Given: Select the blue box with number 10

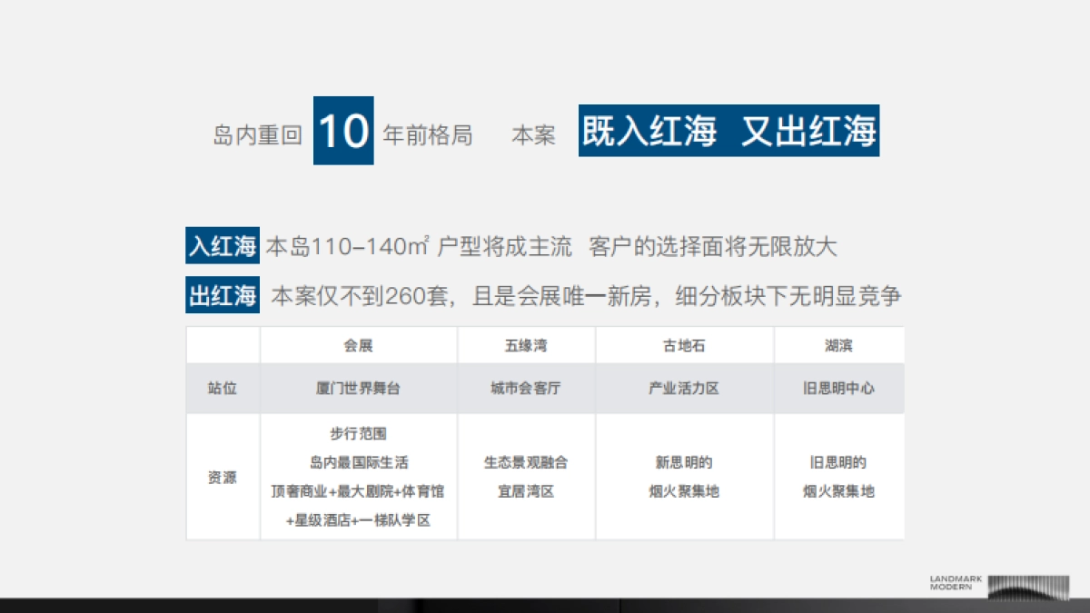Looking at the screenshot, I should click(343, 131).
